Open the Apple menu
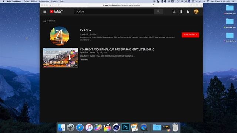Viewport: 237px width, 133px height. click(x=3, y=1)
